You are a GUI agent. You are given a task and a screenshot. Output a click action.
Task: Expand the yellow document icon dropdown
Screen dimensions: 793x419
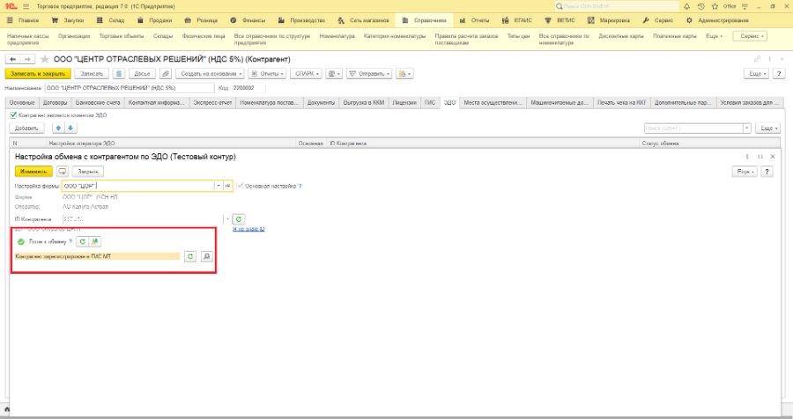pyautogui.click(x=404, y=74)
